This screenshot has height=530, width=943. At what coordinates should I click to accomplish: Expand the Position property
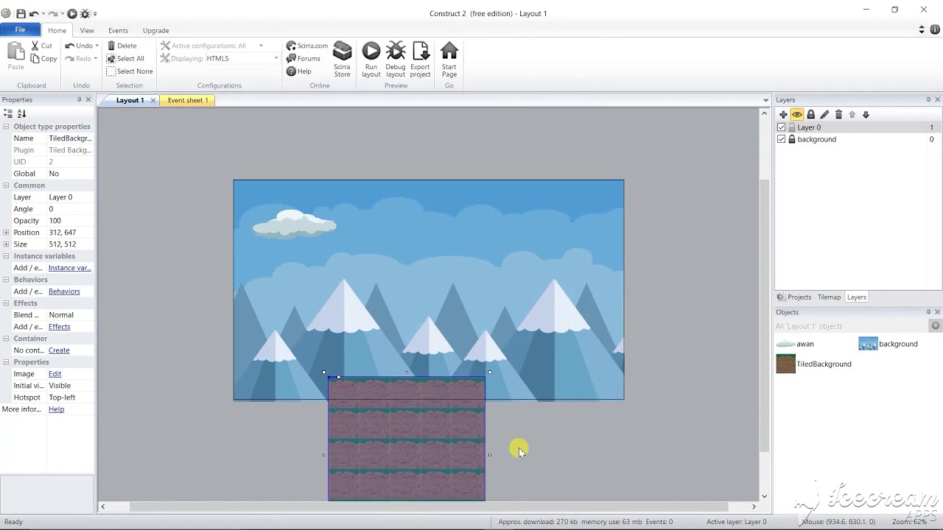(6, 233)
